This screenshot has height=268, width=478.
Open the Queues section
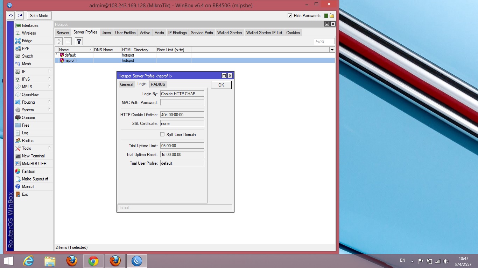(28, 118)
